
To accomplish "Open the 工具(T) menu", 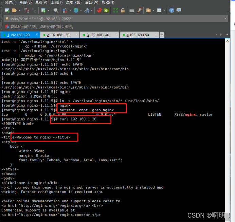I will pyautogui.click(x=56, y=2).
